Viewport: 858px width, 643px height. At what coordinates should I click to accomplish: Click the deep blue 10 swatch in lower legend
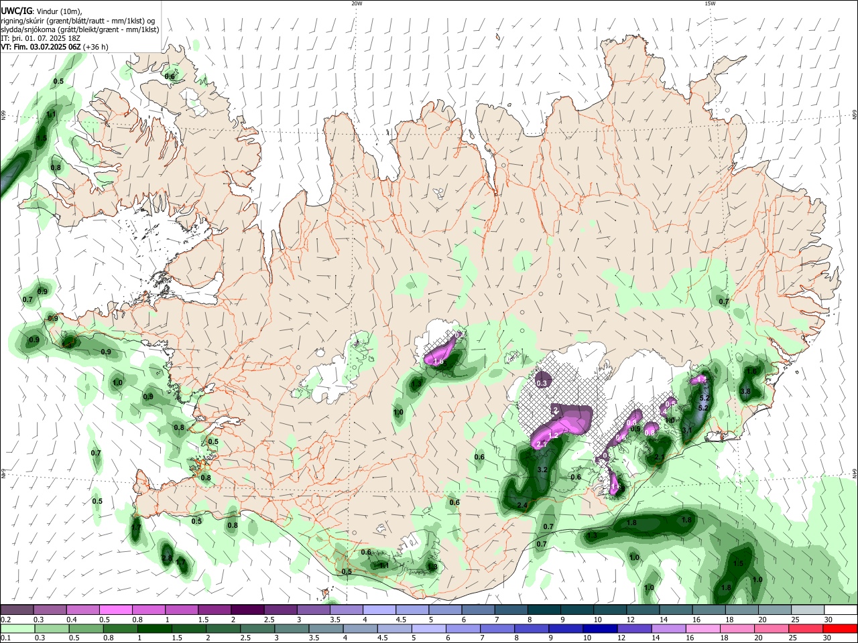(x=599, y=628)
